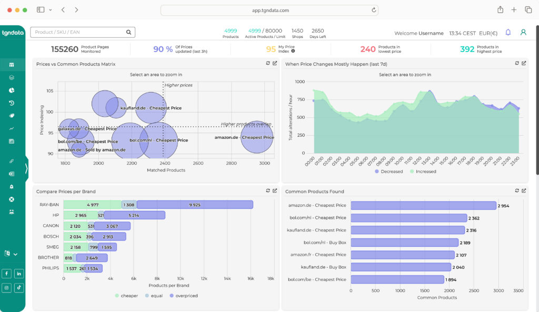Click the My Price Index info icon

pyautogui.click(x=293, y=51)
